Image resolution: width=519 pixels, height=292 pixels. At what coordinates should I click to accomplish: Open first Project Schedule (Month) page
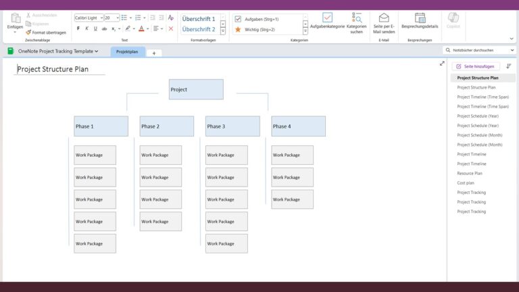[480, 135]
